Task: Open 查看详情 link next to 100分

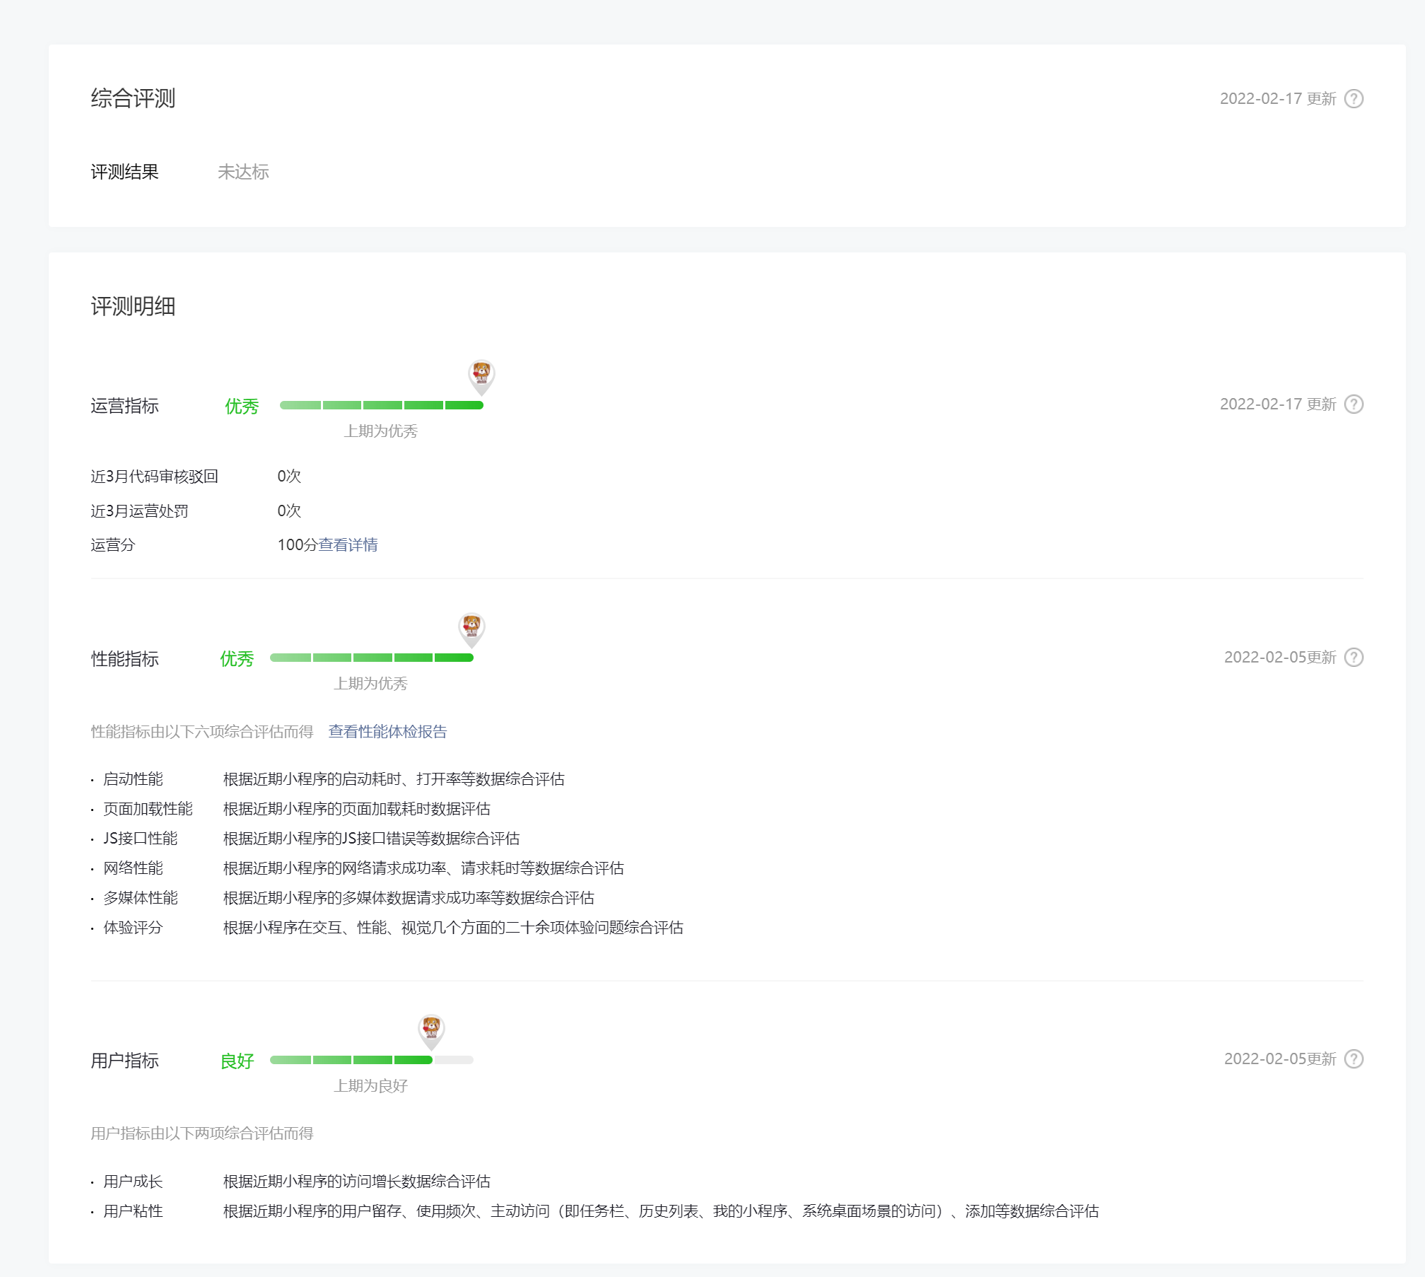Action: pyautogui.click(x=348, y=544)
